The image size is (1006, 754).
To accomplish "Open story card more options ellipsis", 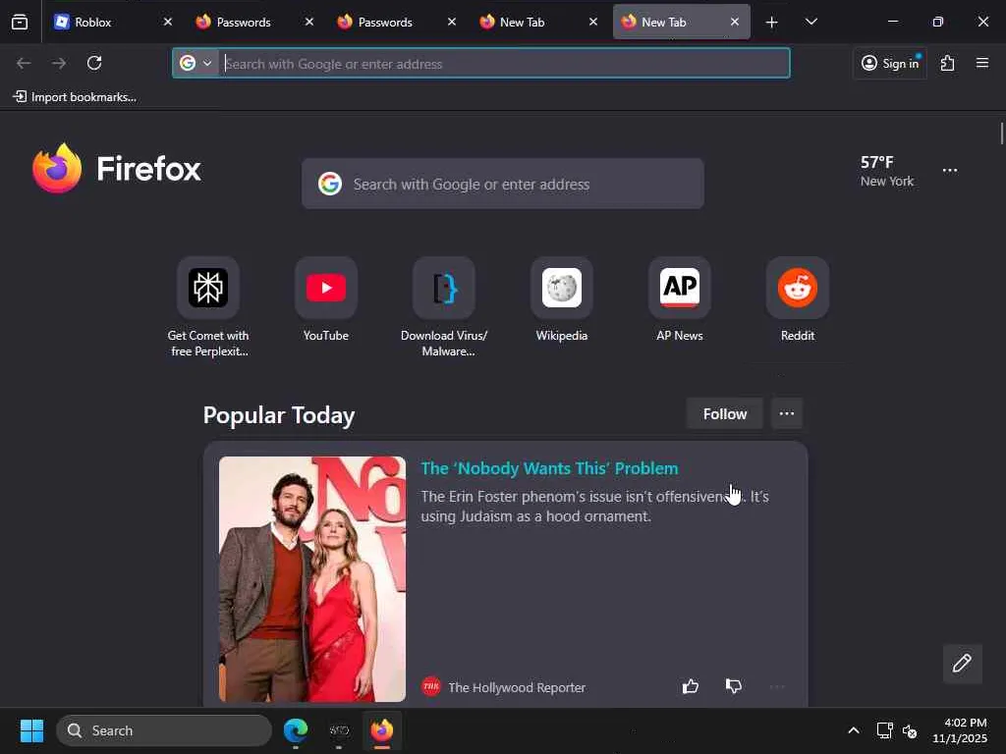I will tap(777, 686).
